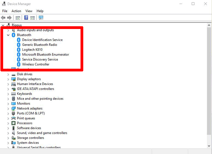Collapse the Riggus computer root node
The height and width of the screenshot is (154, 212).
tap(3, 25)
